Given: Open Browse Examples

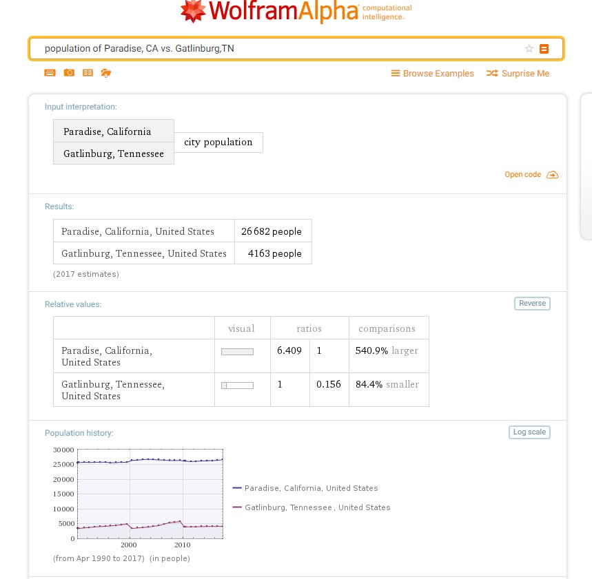Looking at the screenshot, I should click(x=432, y=73).
